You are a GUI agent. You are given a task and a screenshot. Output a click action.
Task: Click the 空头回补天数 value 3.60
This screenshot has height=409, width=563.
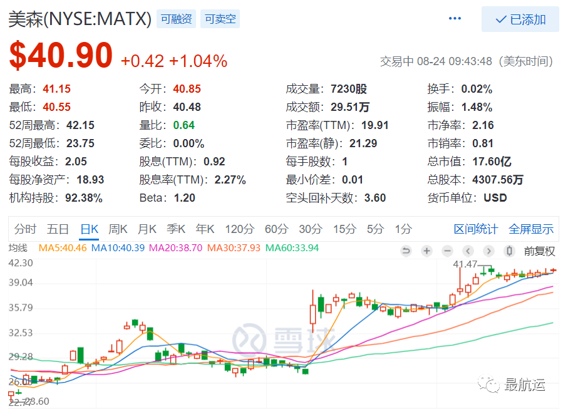pyautogui.click(x=375, y=198)
